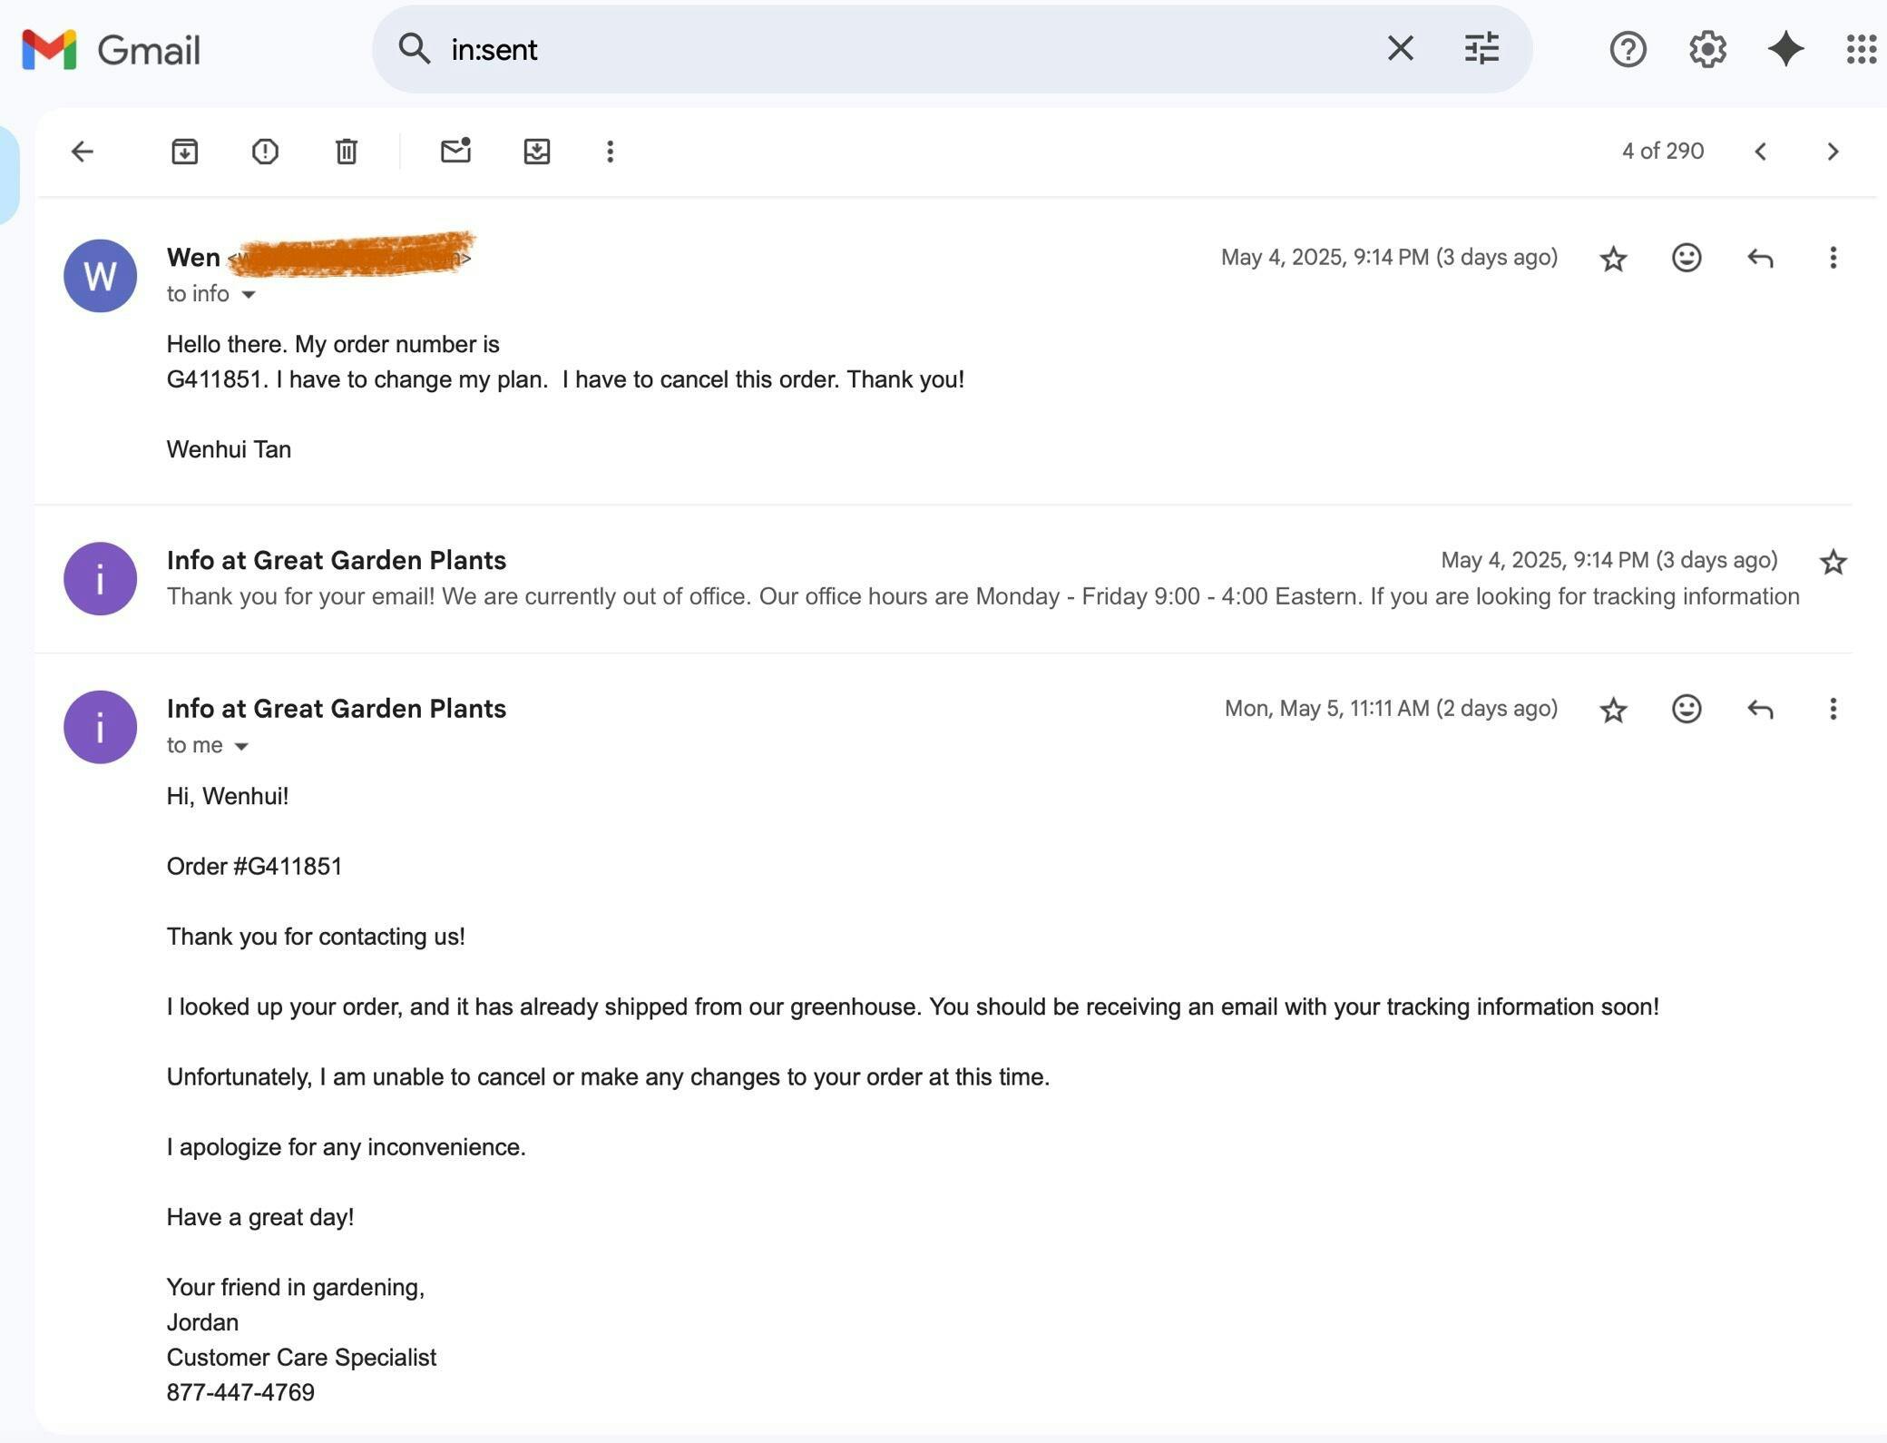Reply to Jordan's May 5 message
The width and height of the screenshot is (1887, 1443).
(x=1759, y=710)
